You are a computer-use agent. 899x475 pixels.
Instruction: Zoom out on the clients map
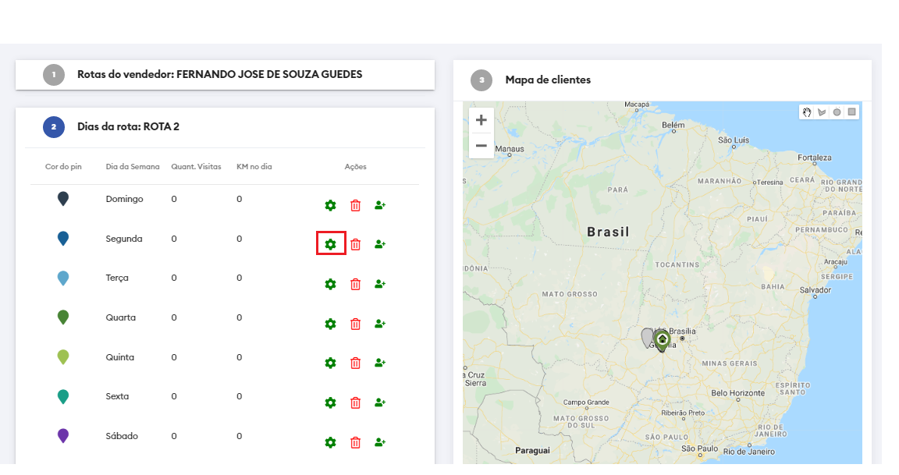pyautogui.click(x=481, y=146)
